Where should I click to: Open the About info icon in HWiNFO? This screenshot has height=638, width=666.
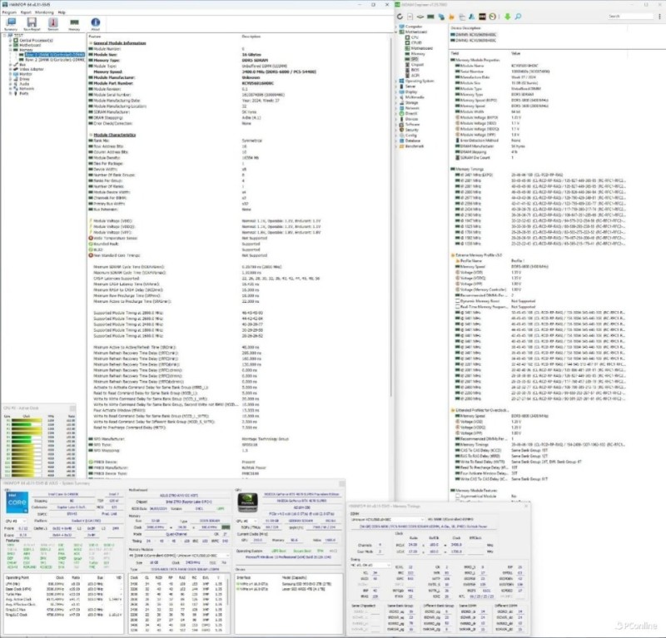[96, 23]
